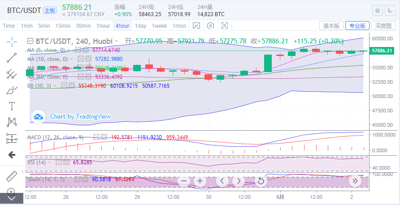The height and width of the screenshot is (205, 400).
Task: Click the 24H量 value 14,823 BTC
Action: pos(211,14)
